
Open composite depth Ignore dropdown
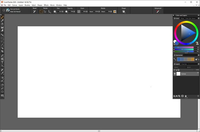click(192, 67)
